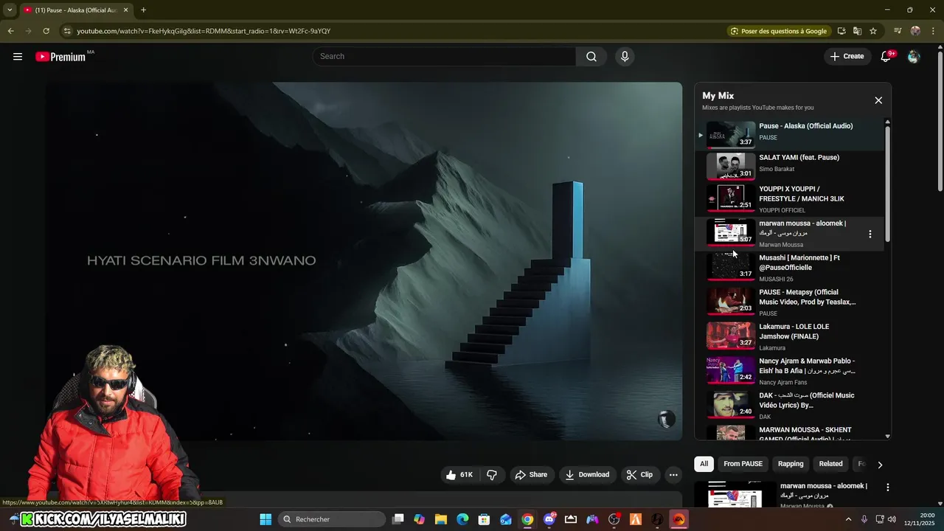Open the YouTube hamburger guide menu
This screenshot has height=531, width=944.
pos(18,56)
